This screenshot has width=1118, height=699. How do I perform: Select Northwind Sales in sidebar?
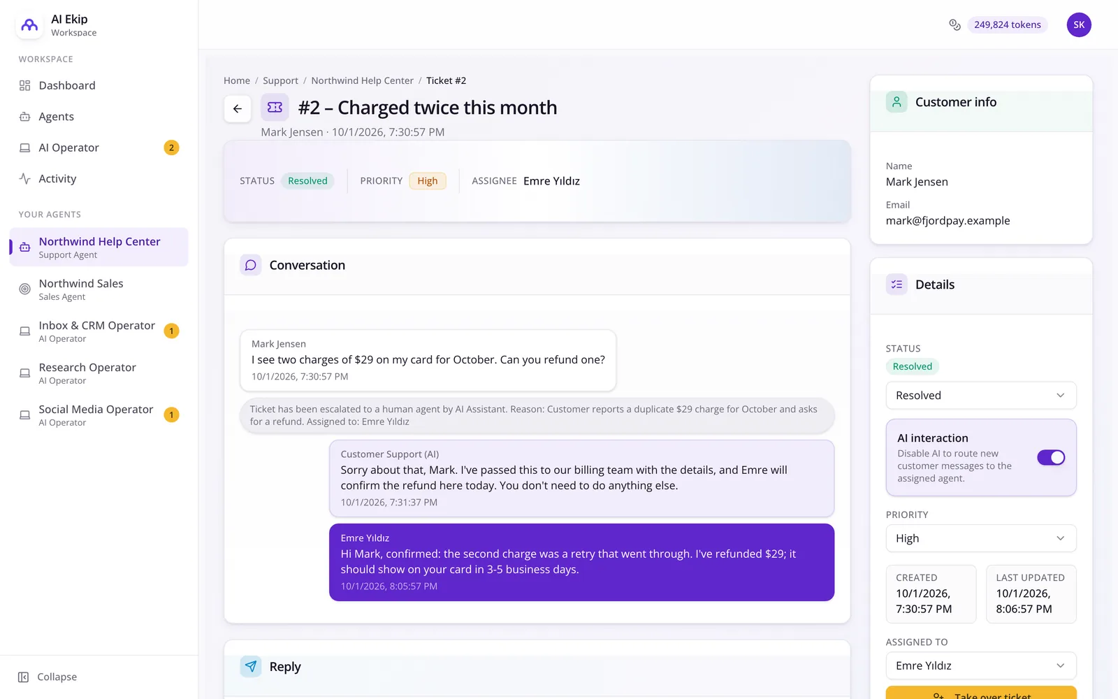click(x=99, y=289)
